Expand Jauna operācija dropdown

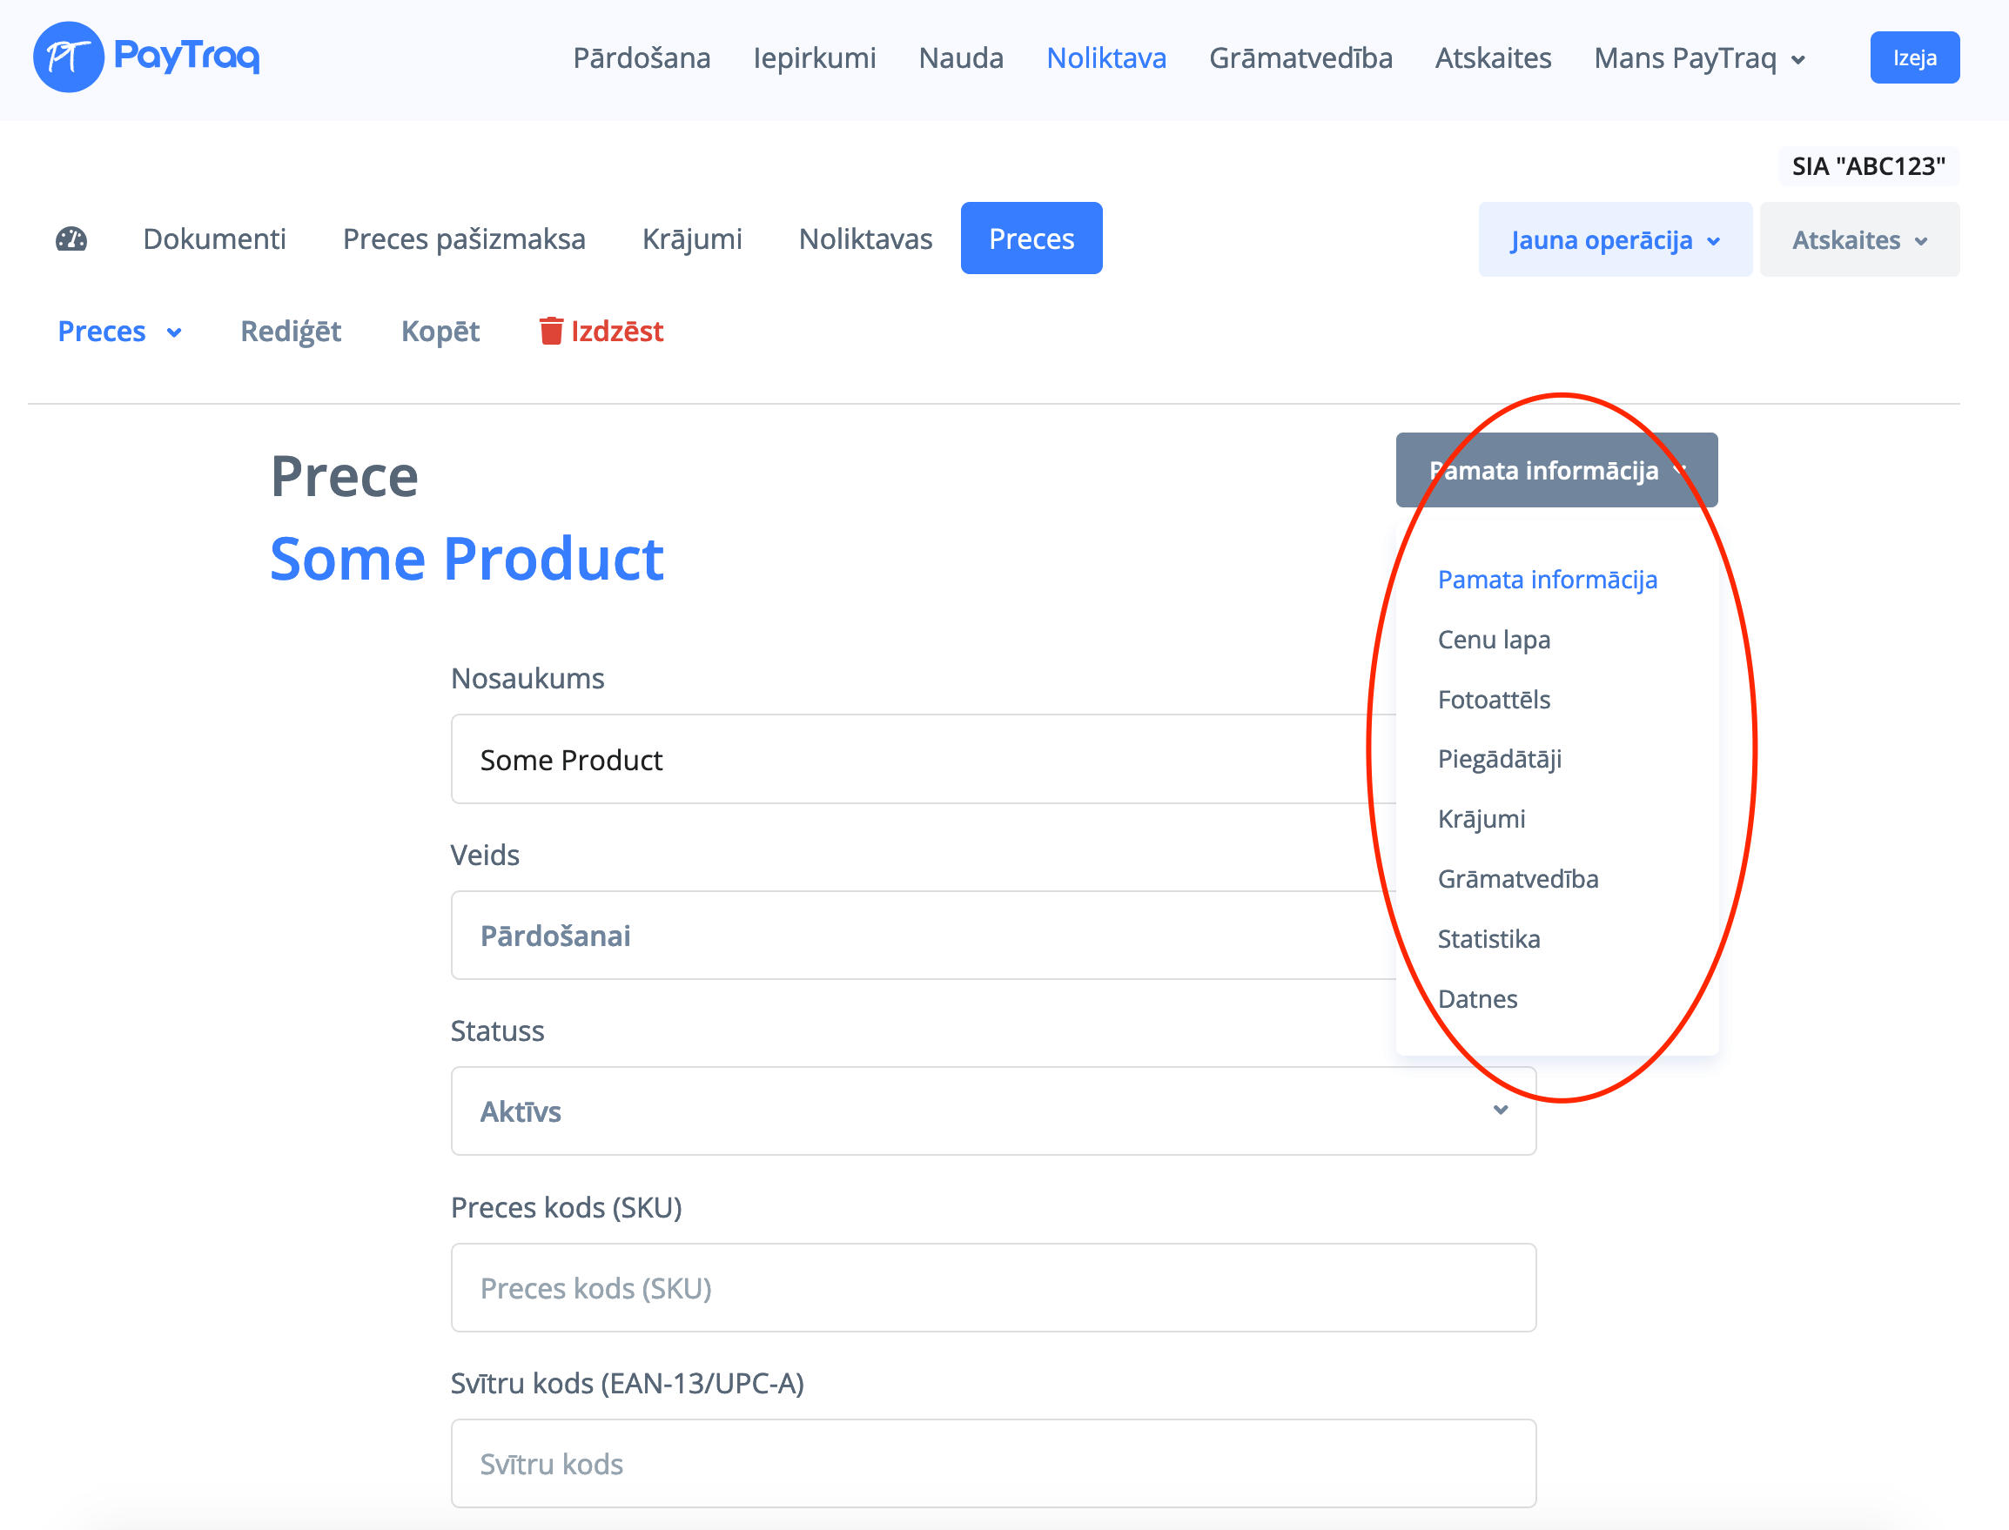[x=1614, y=240]
